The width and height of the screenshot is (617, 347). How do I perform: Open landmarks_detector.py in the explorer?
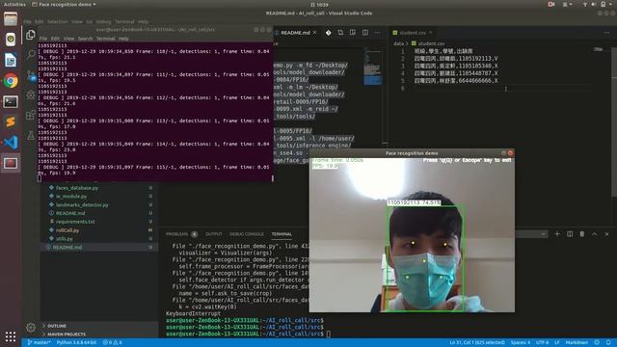[x=82, y=205]
